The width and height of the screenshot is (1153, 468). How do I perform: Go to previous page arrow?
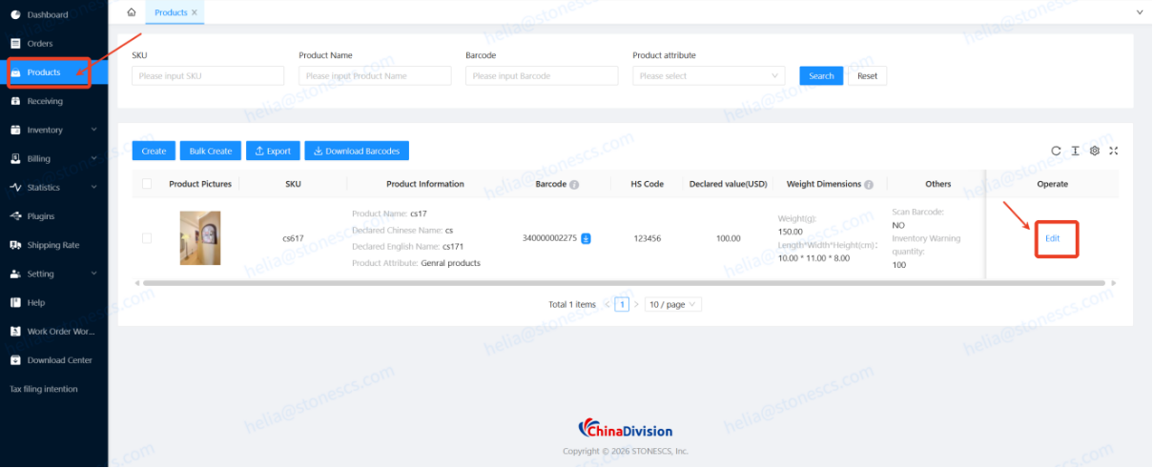pyautogui.click(x=607, y=304)
